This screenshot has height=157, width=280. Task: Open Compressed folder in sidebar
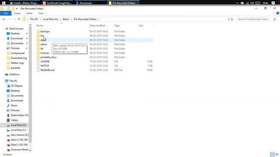[x=17, y=53]
